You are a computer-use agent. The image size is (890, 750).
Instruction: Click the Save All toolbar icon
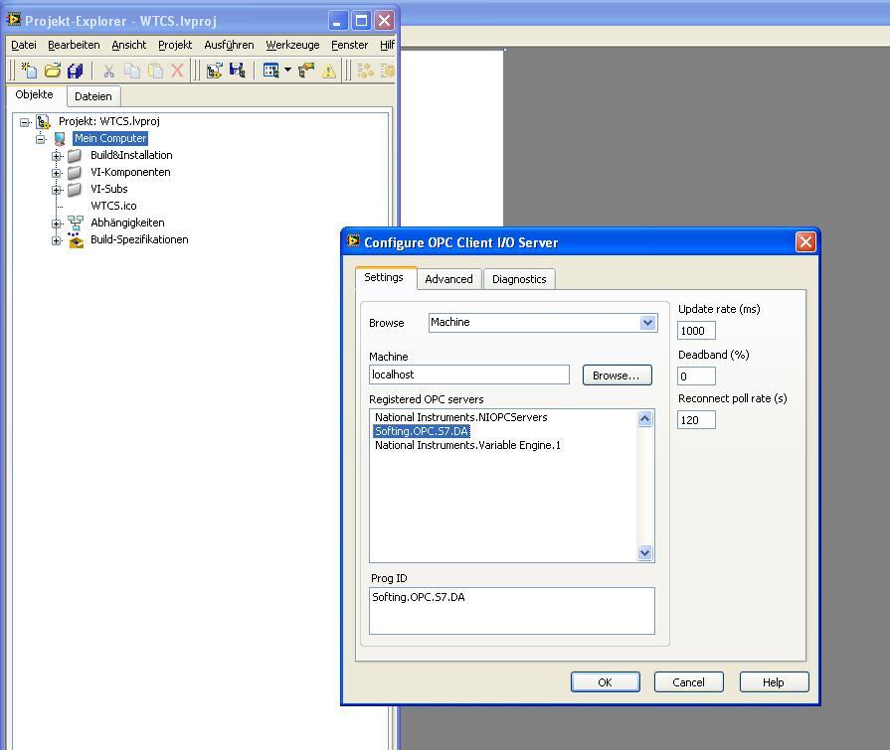tap(75, 71)
